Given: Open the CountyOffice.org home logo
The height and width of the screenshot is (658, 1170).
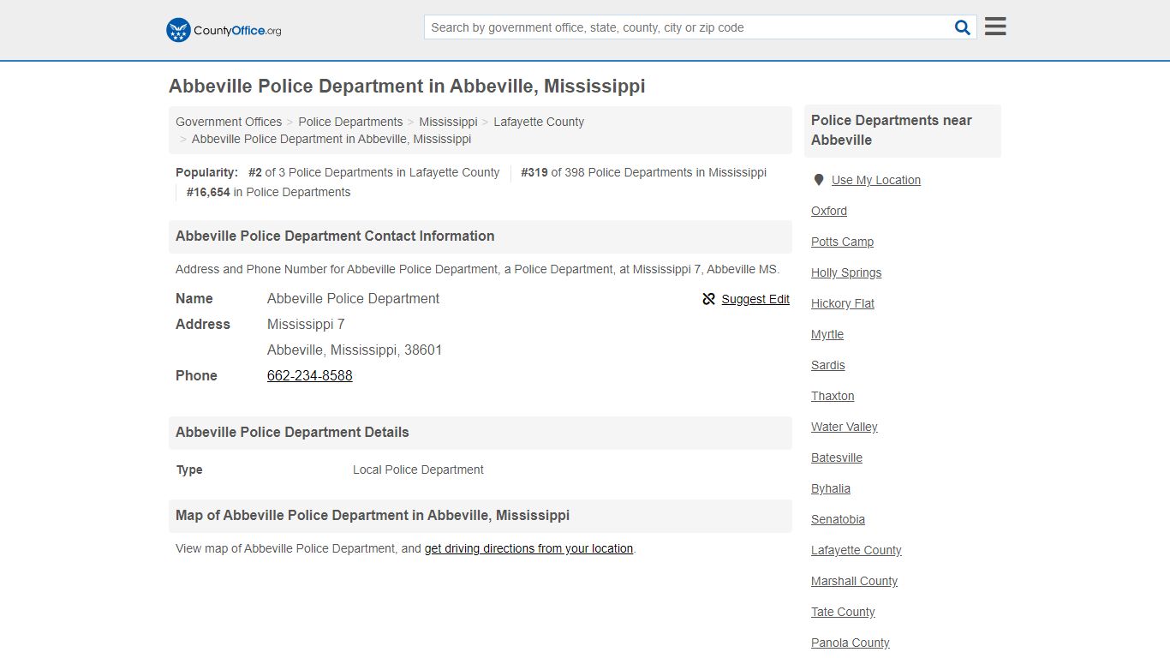Looking at the screenshot, I should point(224,30).
